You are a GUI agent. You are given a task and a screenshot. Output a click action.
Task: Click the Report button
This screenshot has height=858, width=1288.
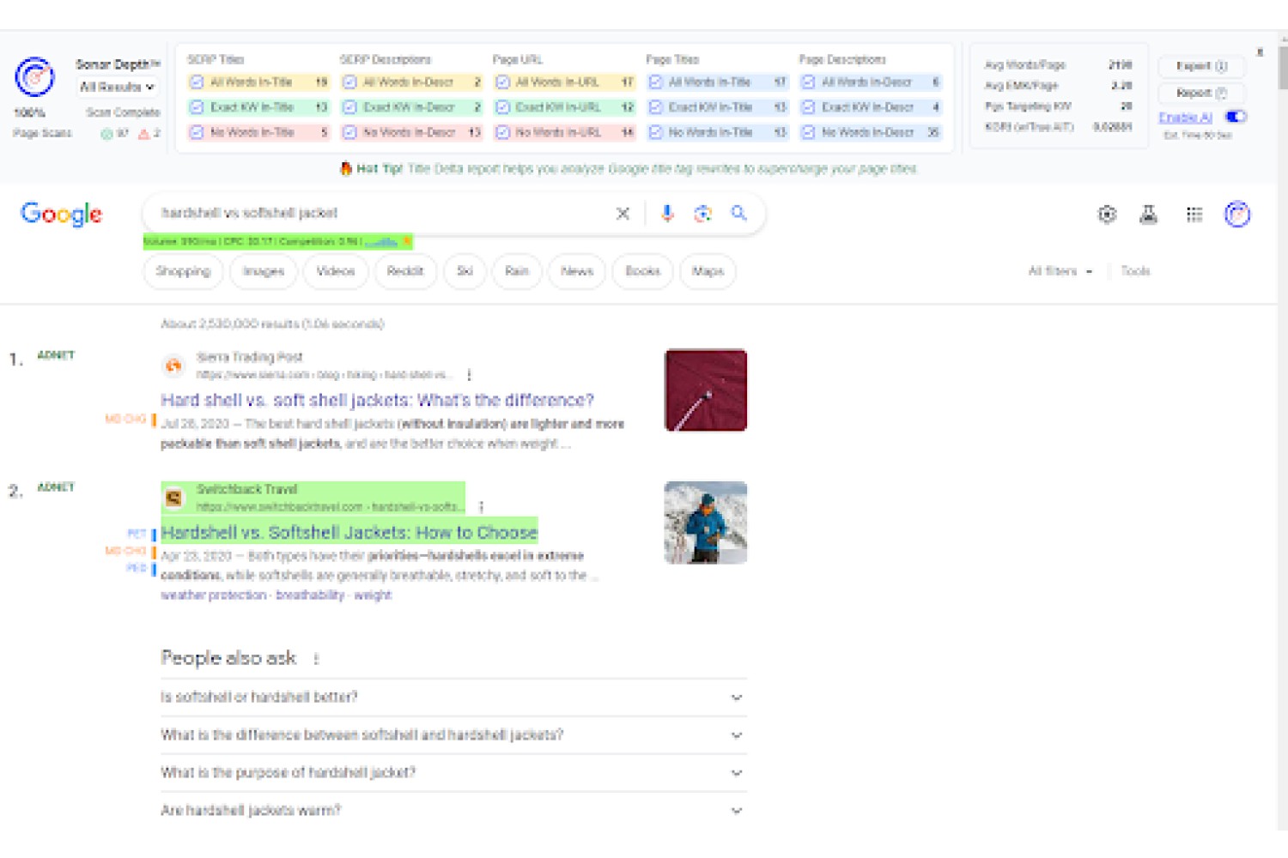pos(1202,93)
